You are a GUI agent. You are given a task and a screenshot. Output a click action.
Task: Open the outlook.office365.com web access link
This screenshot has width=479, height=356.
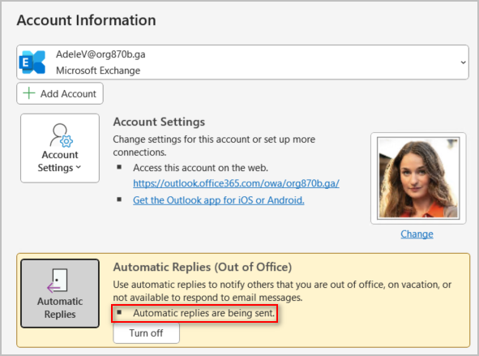pyautogui.click(x=236, y=183)
